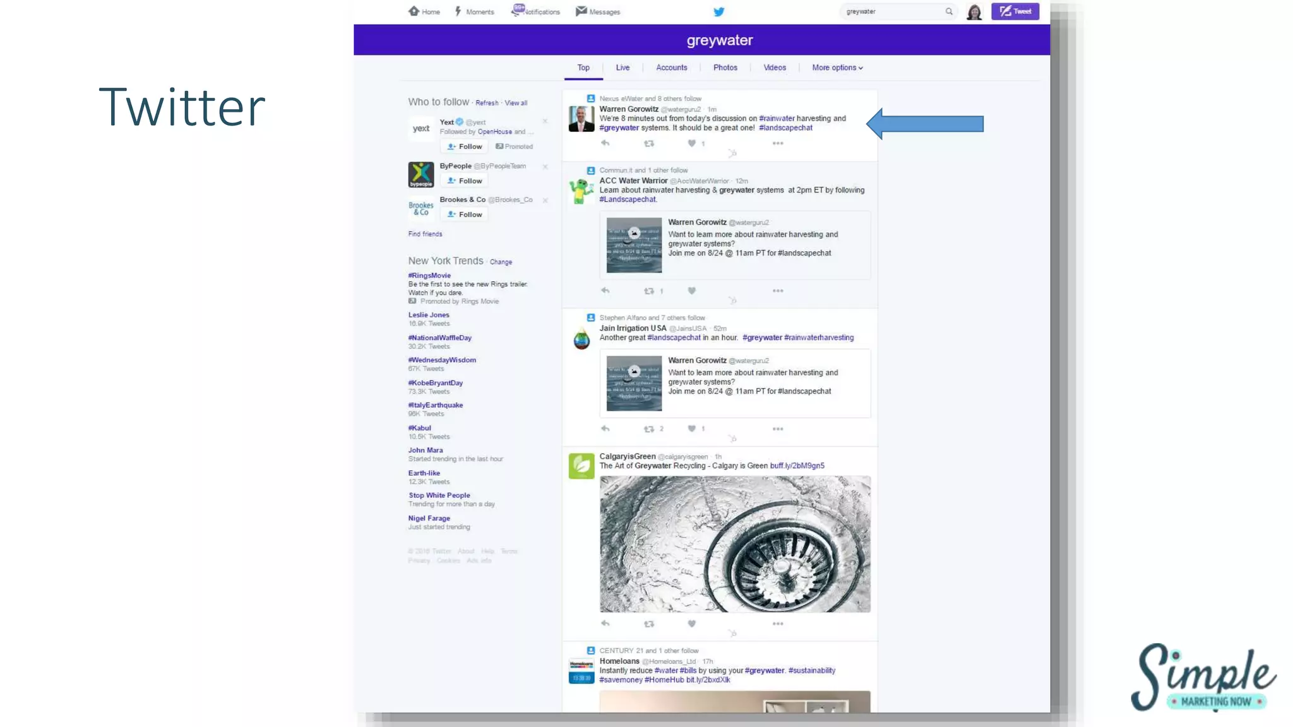Like ACC Water Warrior tweet
The height and width of the screenshot is (727, 1293).
click(691, 291)
